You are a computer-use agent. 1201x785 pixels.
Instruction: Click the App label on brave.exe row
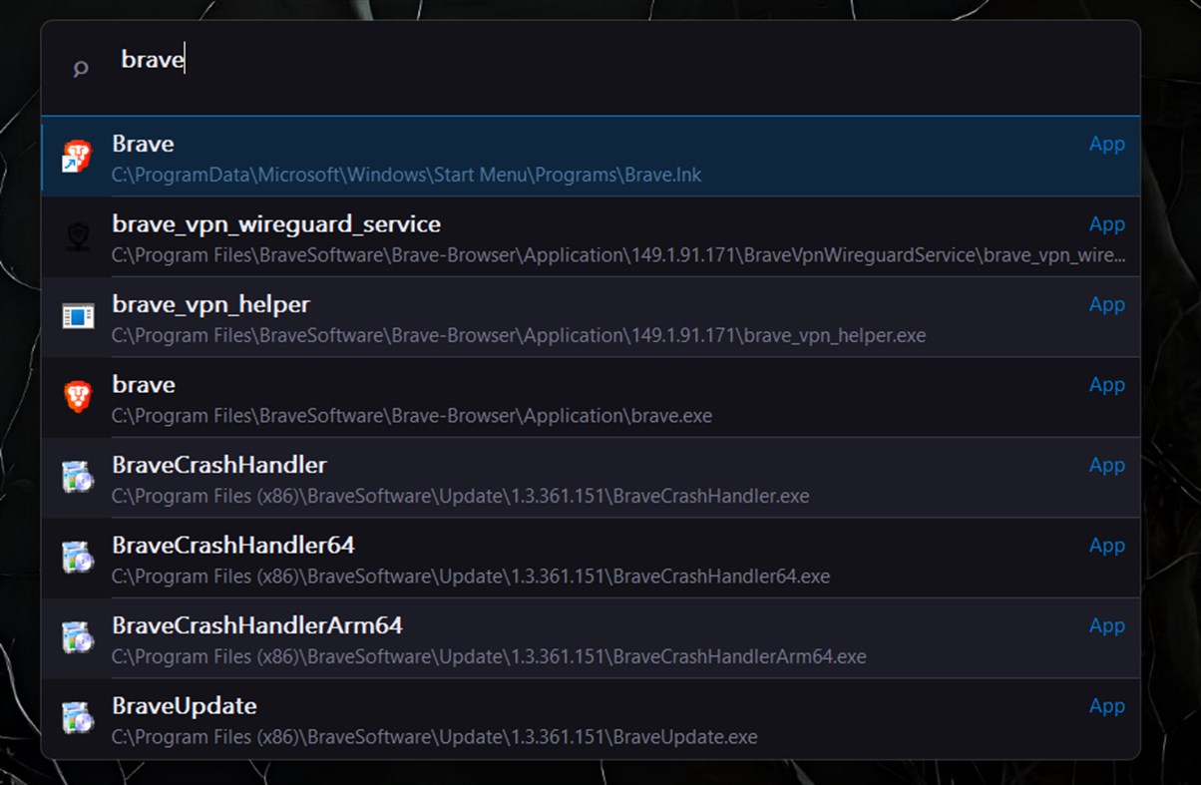1106,386
